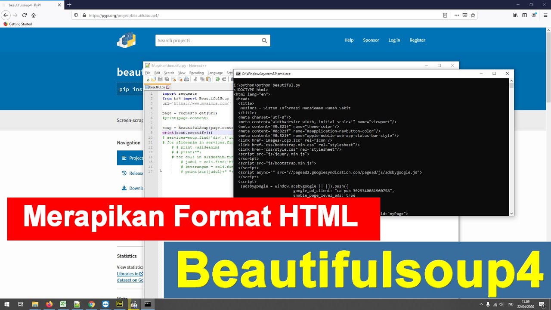551x310 pixels.
Task: Click cmd.exe title bar icon
Action: (x=238, y=74)
